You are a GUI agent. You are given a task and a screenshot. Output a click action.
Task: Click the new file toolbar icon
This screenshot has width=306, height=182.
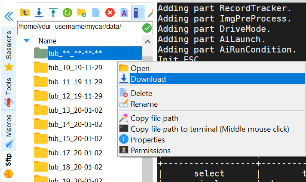pyautogui.click(x=96, y=12)
